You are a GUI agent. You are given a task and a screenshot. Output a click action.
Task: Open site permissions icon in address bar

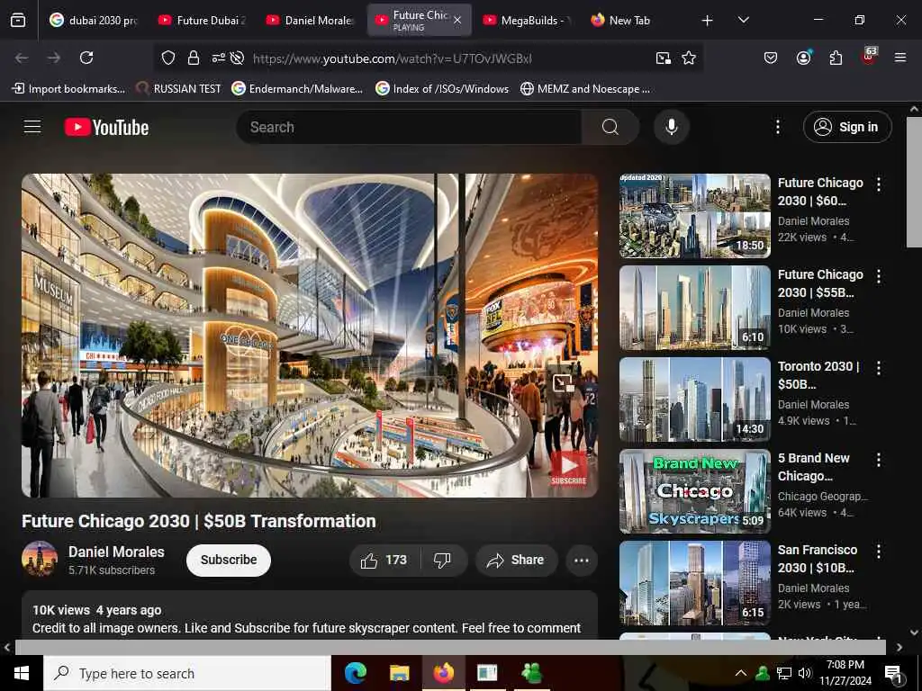pyautogui.click(x=218, y=58)
